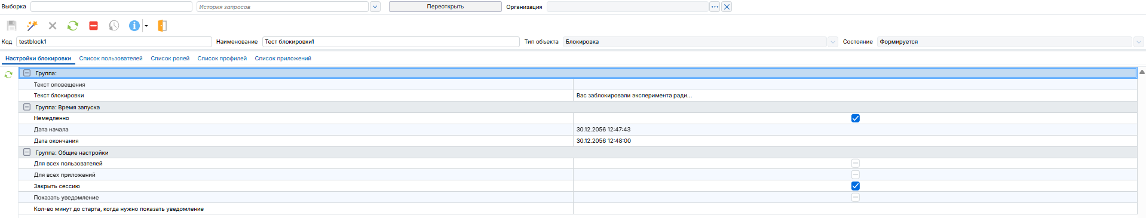The width and height of the screenshot is (1146, 218).
Task: Click the green refresh toolbar icon
Action: [x=73, y=26]
